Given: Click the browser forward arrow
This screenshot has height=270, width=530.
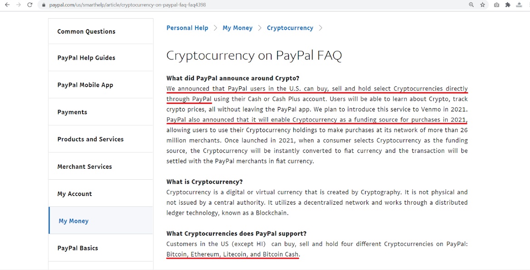Looking at the screenshot, I should [18, 5].
